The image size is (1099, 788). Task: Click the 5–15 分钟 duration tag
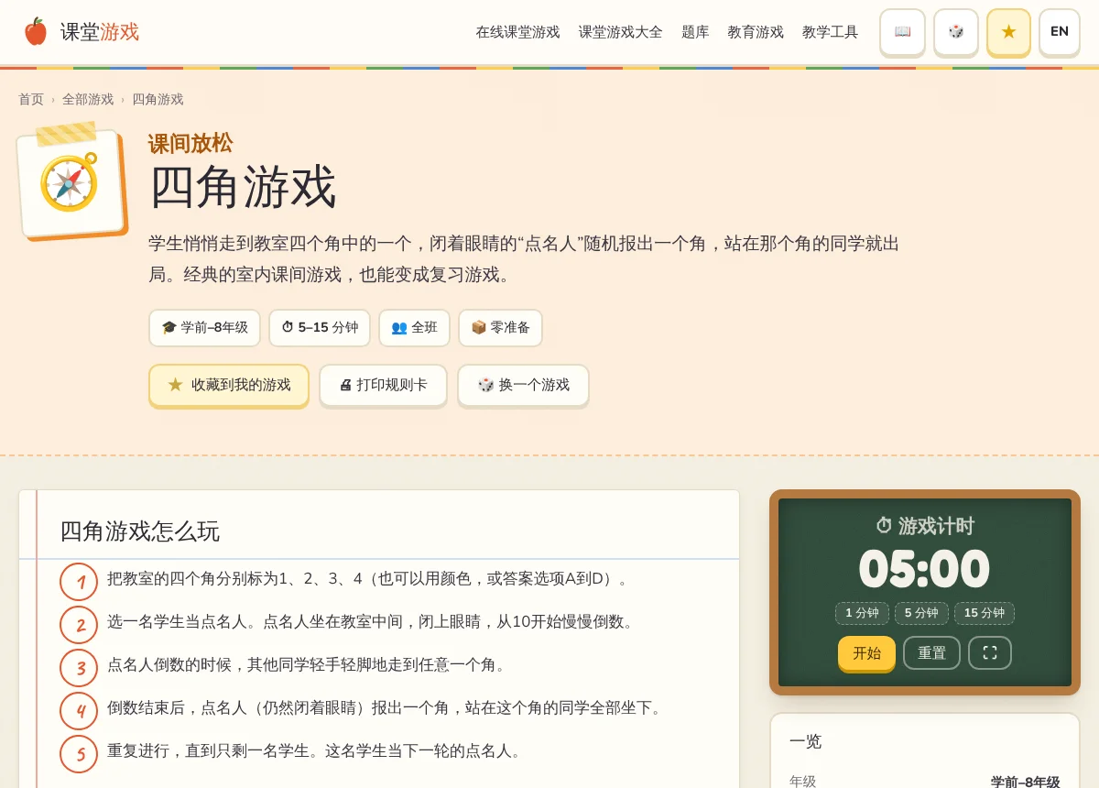coord(320,328)
